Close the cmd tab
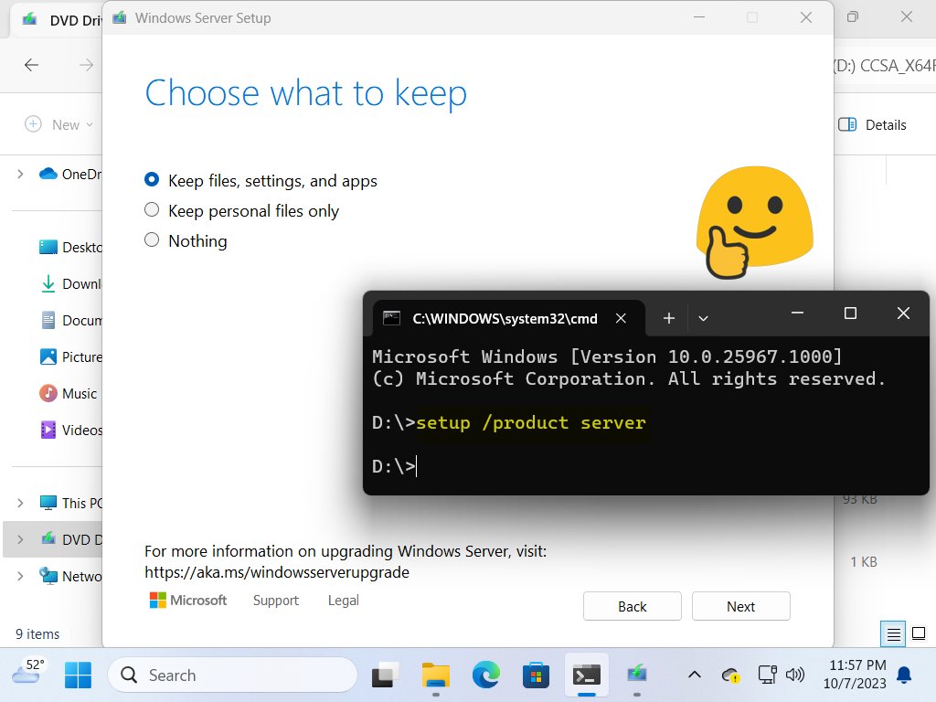The height and width of the screenshot is (702, 936). click(x=621, y=318)
